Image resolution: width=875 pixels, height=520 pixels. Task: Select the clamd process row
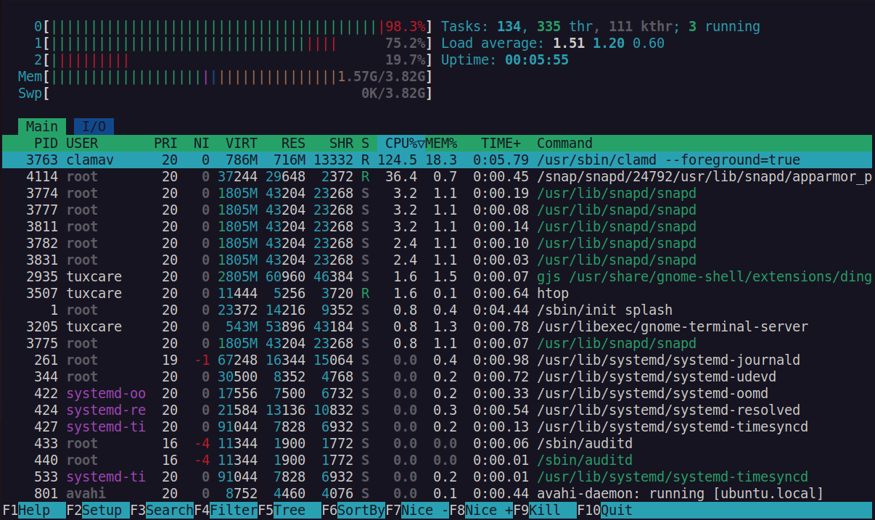click(290, 160)
